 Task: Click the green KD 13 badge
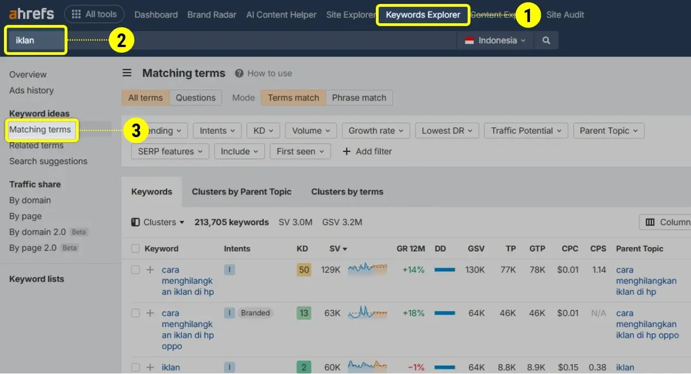click(303, 313)
